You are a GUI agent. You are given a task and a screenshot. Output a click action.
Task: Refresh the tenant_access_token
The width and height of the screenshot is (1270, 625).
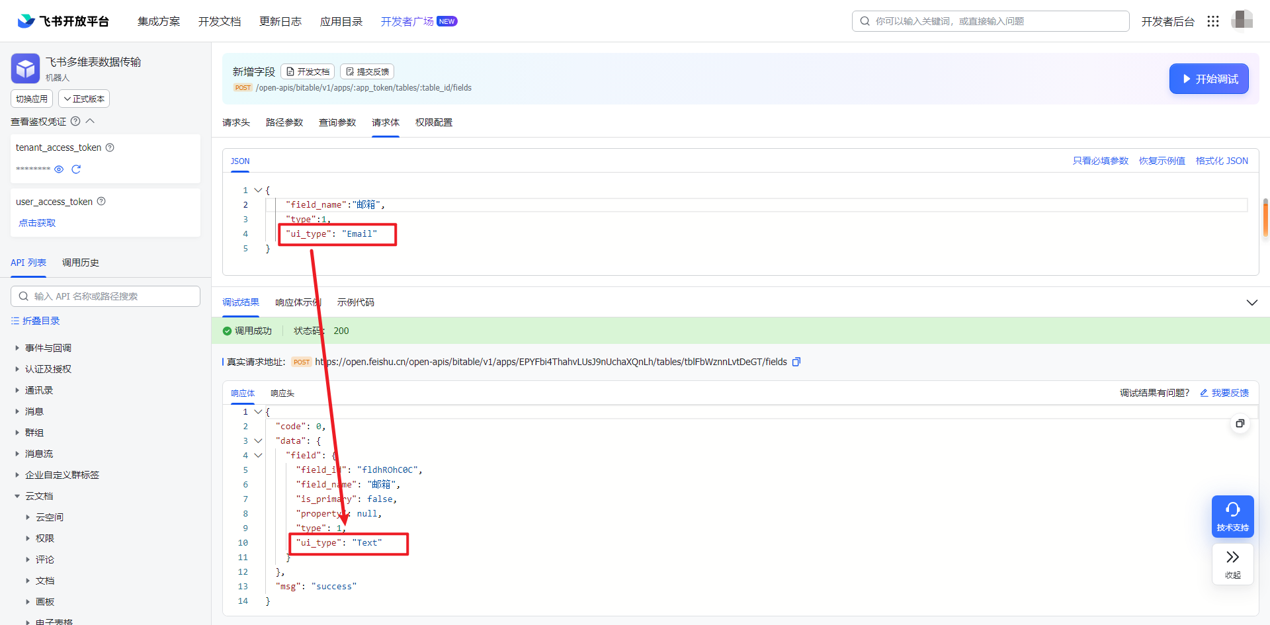coord(76,169)
